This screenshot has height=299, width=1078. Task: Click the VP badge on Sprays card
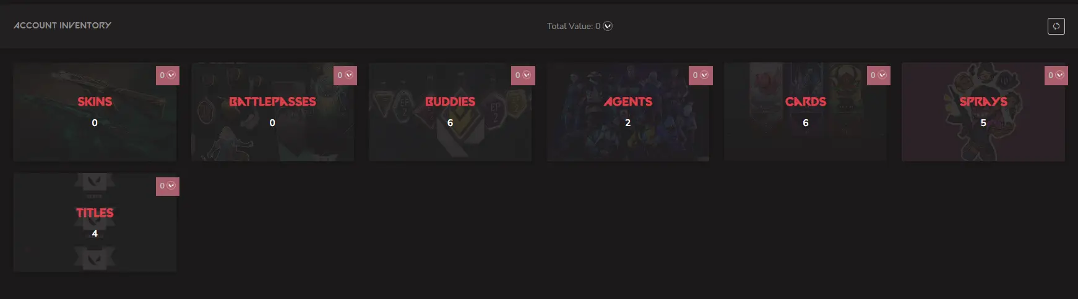point(1056,75)
